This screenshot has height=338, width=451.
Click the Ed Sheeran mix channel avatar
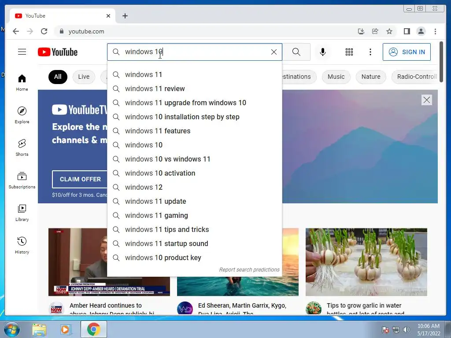click(185, 308)
